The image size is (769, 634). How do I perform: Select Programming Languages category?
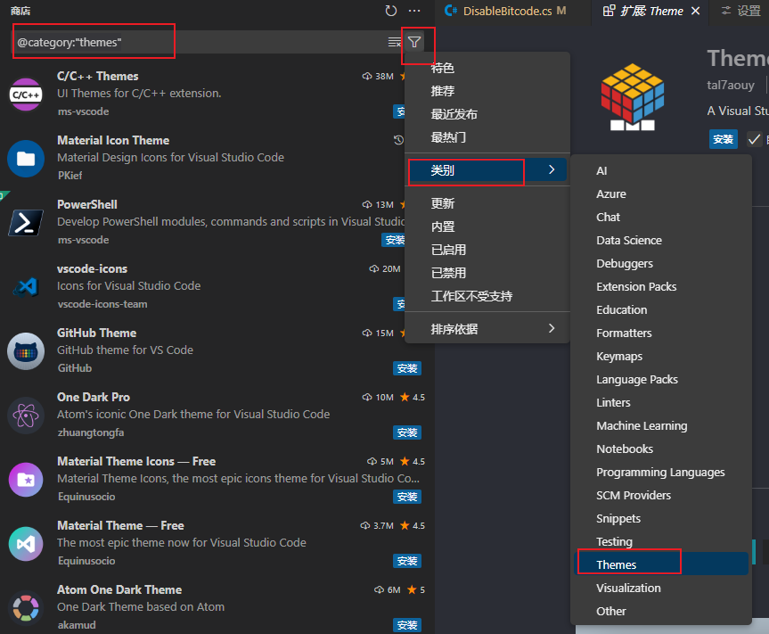(x=661, y=472)
